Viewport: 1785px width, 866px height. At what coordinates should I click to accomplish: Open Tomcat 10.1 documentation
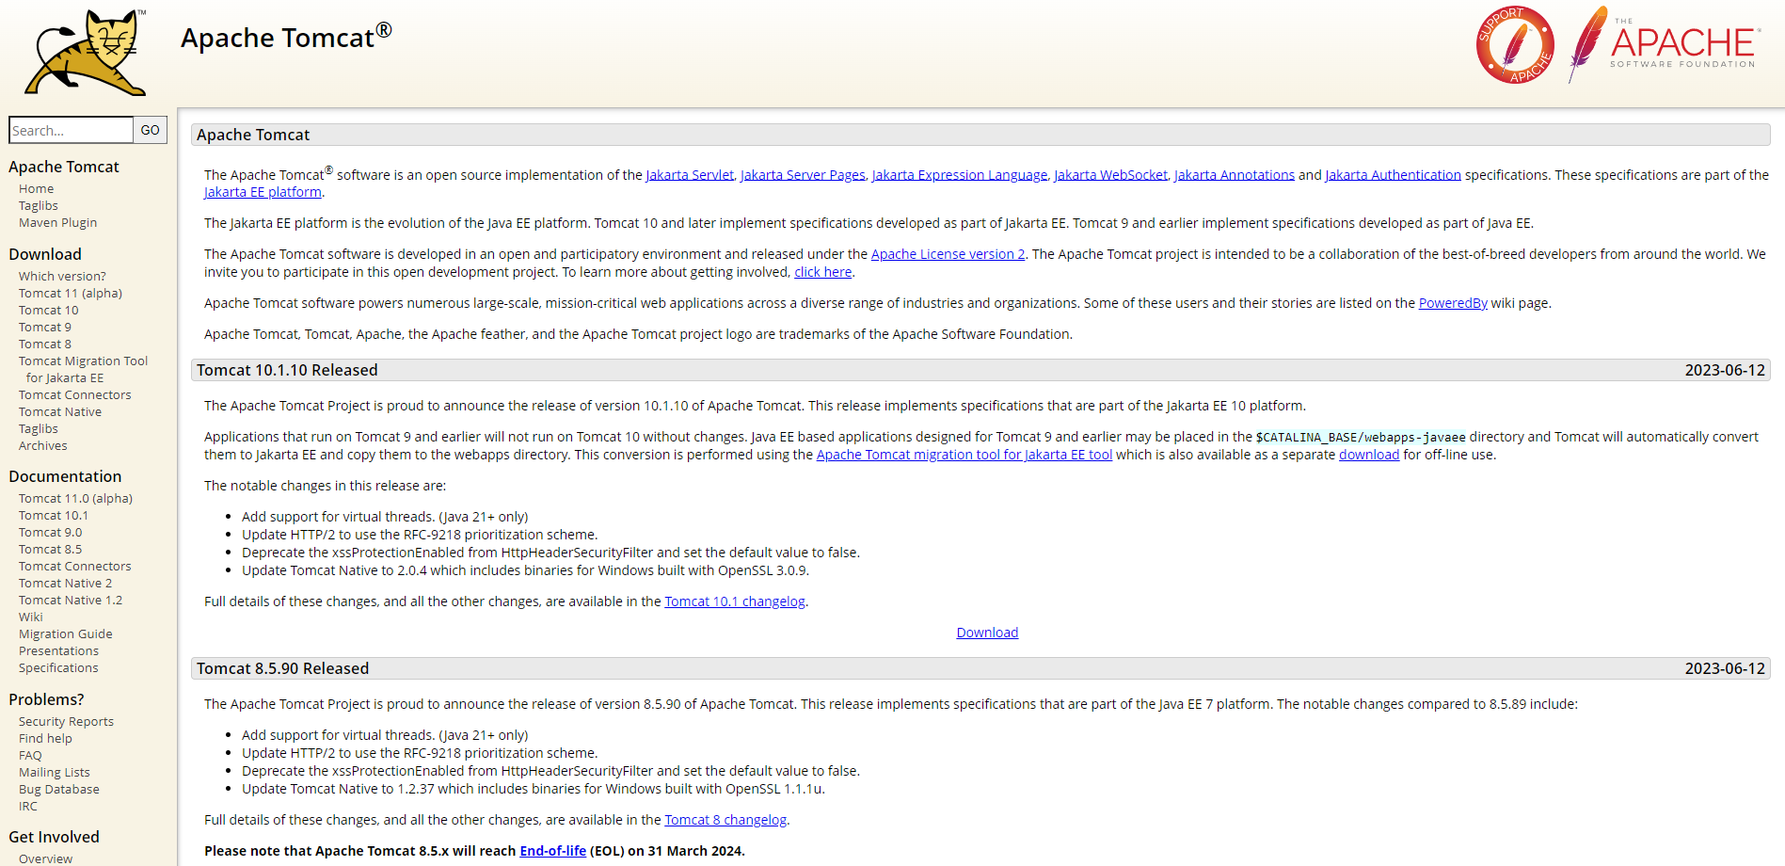pos(54,515)
